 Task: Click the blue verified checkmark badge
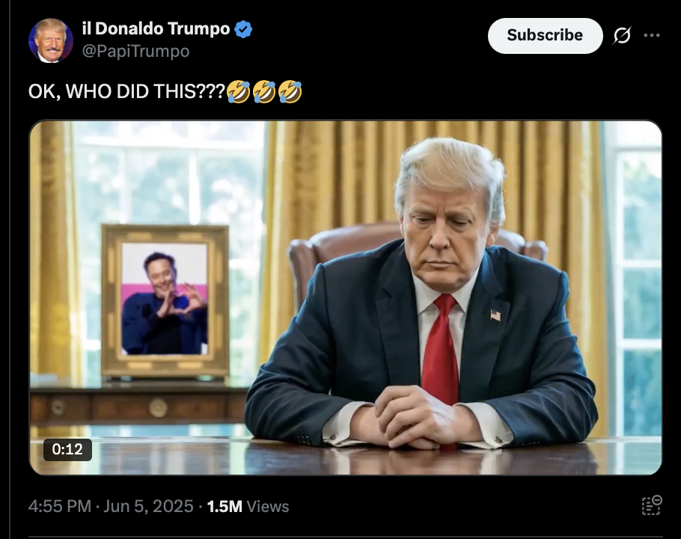point(243,29)
